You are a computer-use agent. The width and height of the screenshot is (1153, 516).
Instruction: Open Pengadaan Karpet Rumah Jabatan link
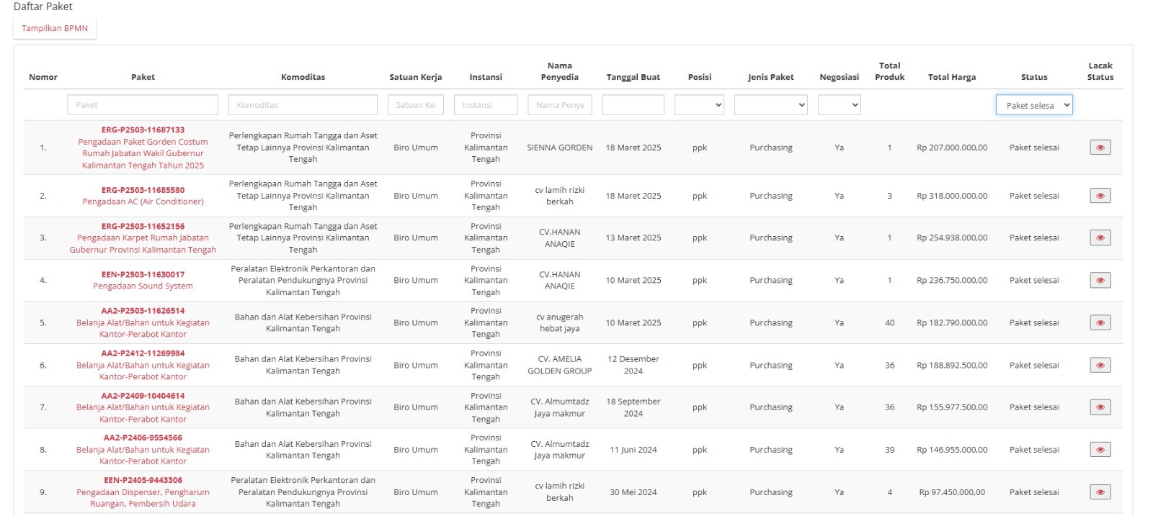(x=143, y=243)
